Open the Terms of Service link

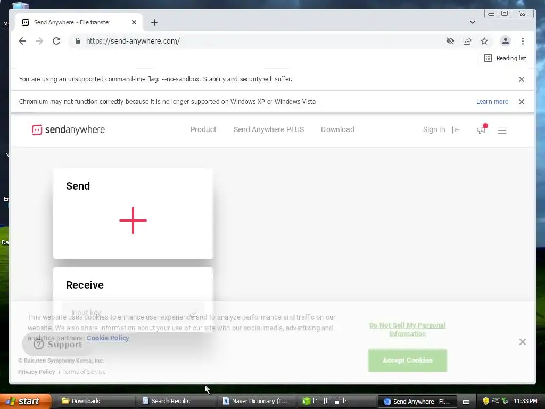click(x=84, y=372)
